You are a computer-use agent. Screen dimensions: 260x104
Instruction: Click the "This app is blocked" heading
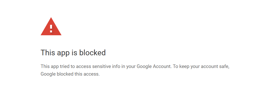click(x=73, y=53)
